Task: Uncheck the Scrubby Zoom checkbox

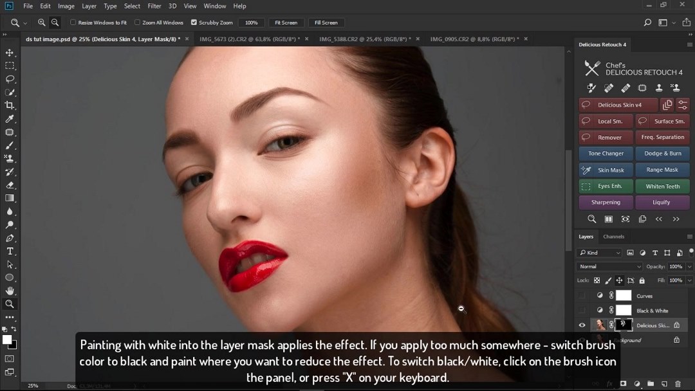Action: 194,22
